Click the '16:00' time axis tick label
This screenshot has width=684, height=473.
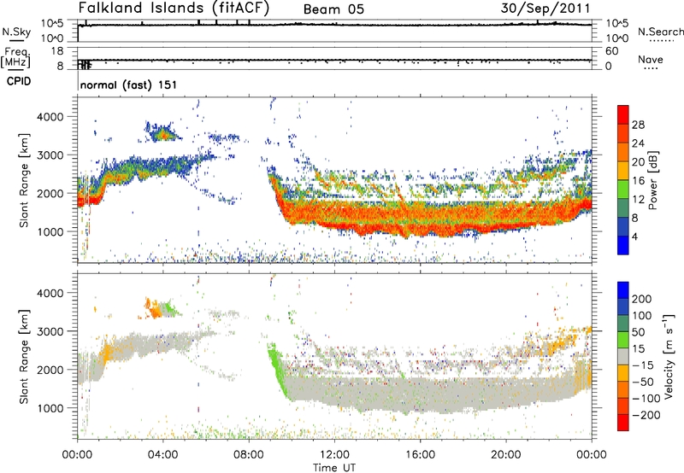pos(420,455)
